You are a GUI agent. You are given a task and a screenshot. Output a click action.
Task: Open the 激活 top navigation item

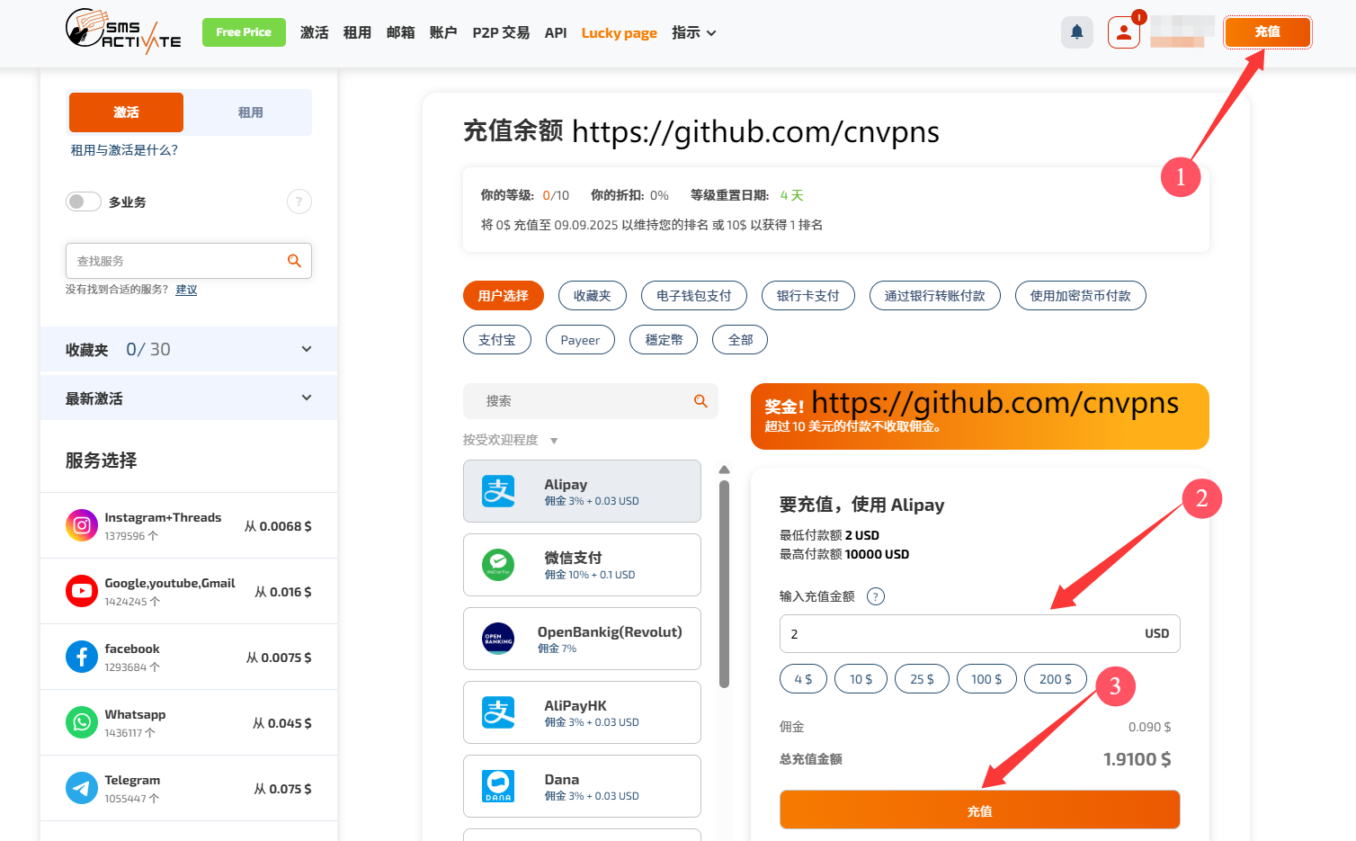315,32
